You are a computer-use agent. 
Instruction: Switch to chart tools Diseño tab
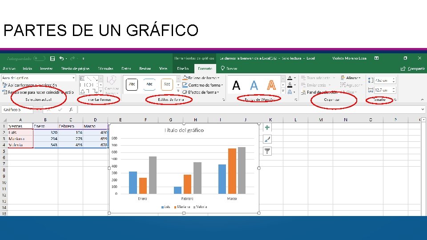coord(183,68)
